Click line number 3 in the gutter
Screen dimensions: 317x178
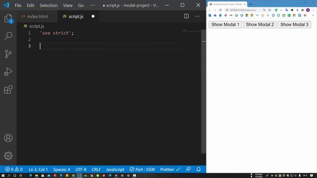[30, 46]
